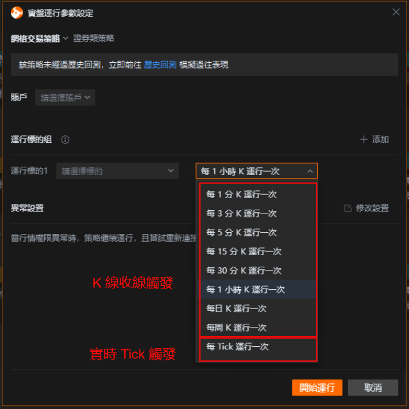Open the 請選擇賬戶 account dropdown
The image size is (409, 409).
pyautogui.click(x=65, y=97)
